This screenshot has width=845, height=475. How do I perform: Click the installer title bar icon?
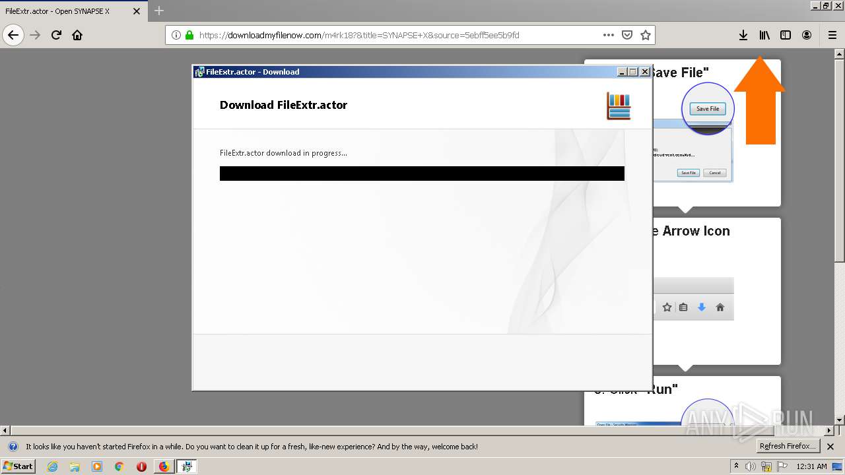click(x=199, y=72)
